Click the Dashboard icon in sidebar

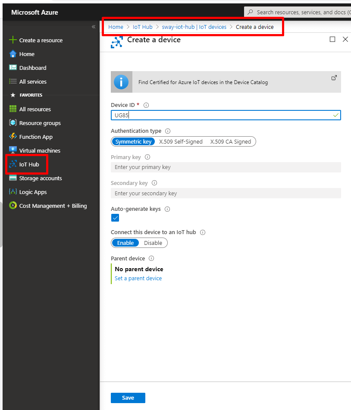pyautogui.click(x=13, y=67)
